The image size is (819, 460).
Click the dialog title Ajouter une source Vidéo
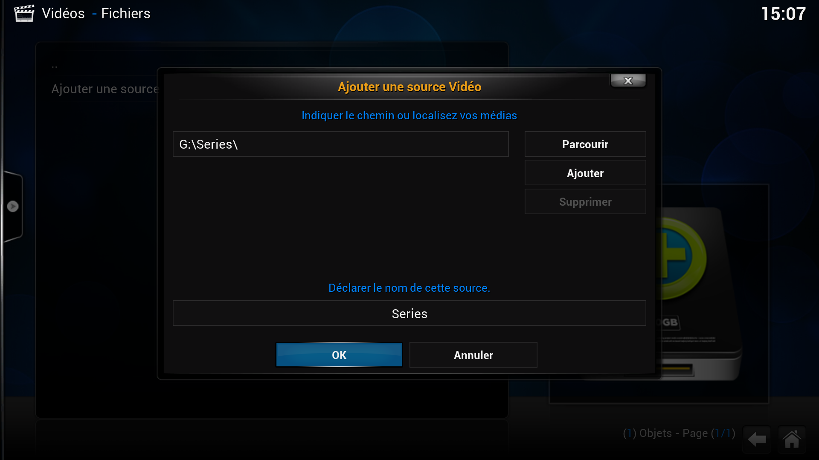(409, 87)
